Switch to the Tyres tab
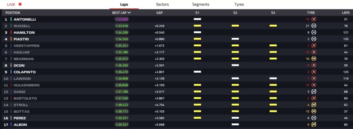 coord(239,4)
